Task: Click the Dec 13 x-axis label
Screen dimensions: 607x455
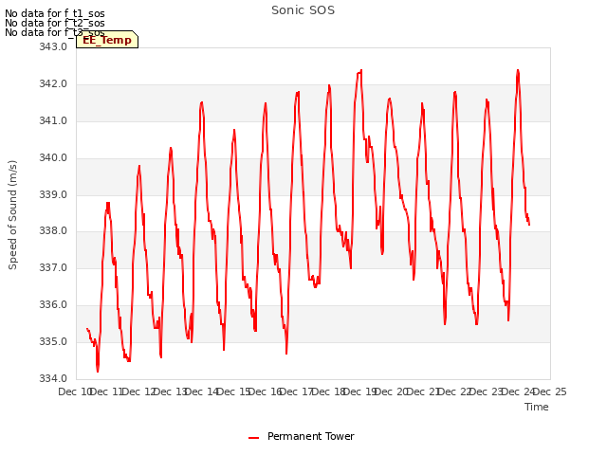Action: [x=170, y=391]
